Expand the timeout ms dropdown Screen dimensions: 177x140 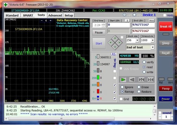[152, 40]
